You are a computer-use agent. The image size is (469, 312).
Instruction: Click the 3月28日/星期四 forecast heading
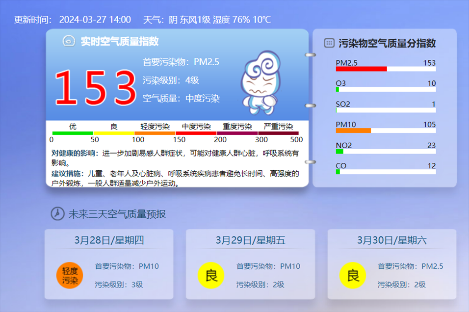tap(109, 240)
